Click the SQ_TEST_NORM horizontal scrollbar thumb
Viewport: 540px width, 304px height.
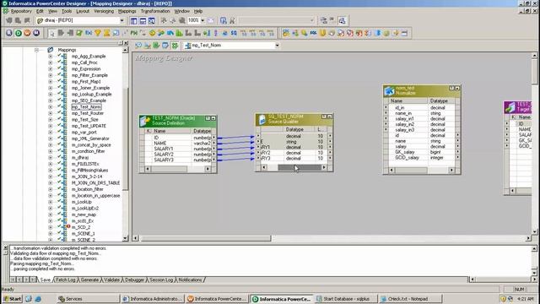click(299, 167)
